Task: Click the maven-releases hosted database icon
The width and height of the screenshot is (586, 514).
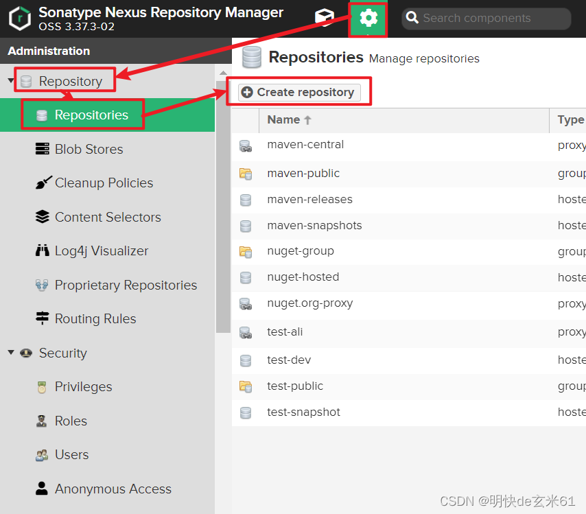Action: 246,200
